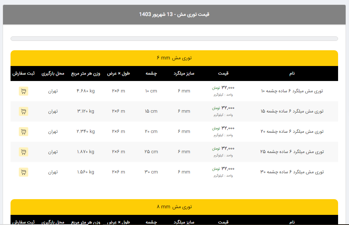Click order cart icon for چشمه 10 row
Screen dimensions: 349x225
tap(23, 91)
